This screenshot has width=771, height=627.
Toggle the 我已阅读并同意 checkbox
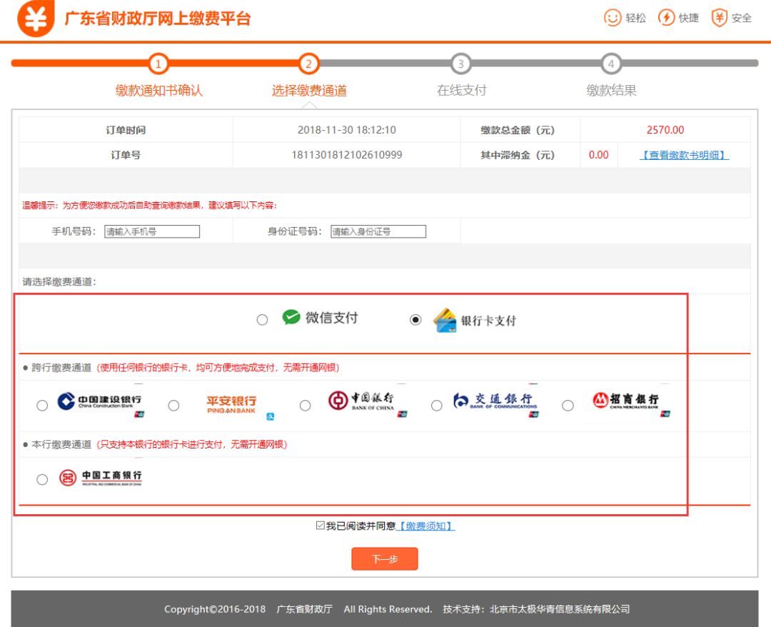pos(320,526)
